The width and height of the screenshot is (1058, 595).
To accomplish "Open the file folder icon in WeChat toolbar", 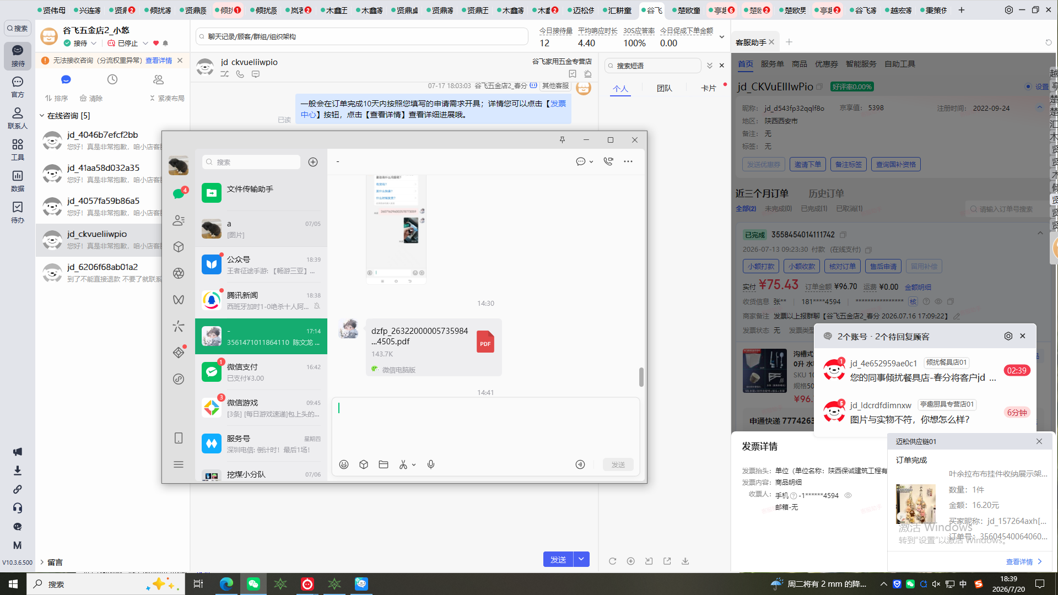I will coord(384,464).
